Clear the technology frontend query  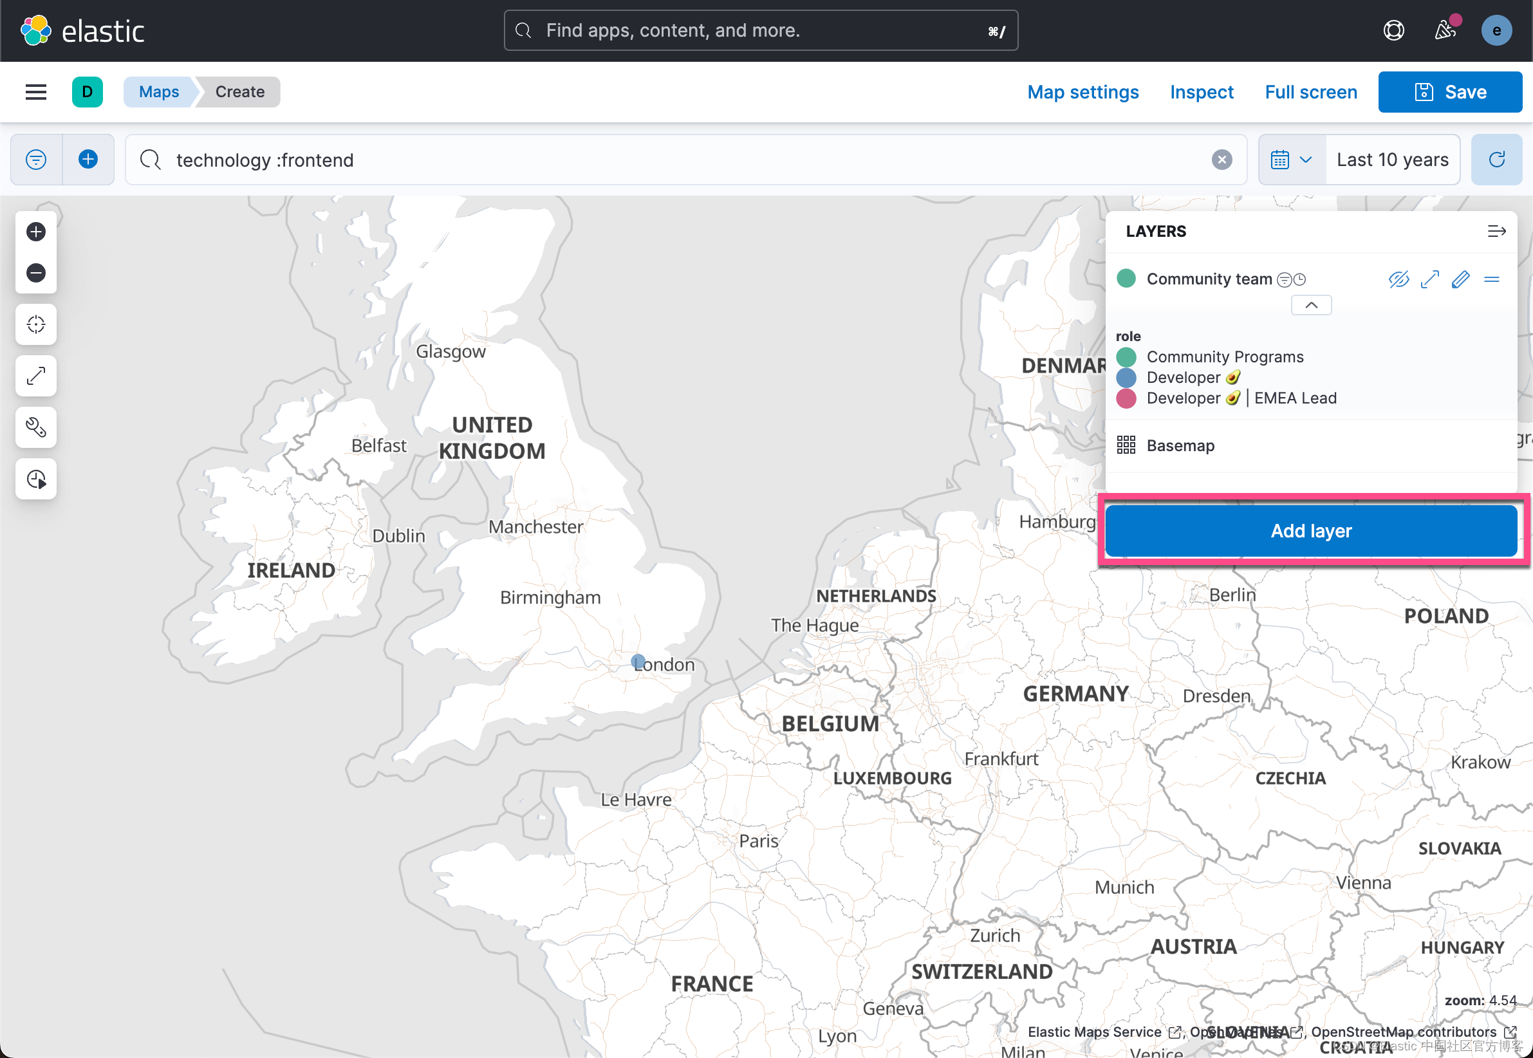[x=1222, y=159]
